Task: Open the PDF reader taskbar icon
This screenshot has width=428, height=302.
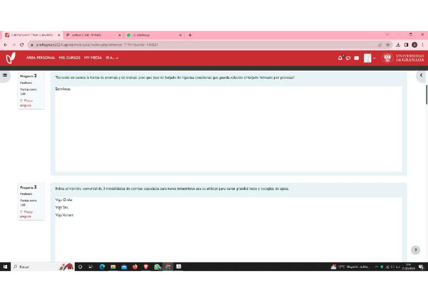Action: pos(179,267)
